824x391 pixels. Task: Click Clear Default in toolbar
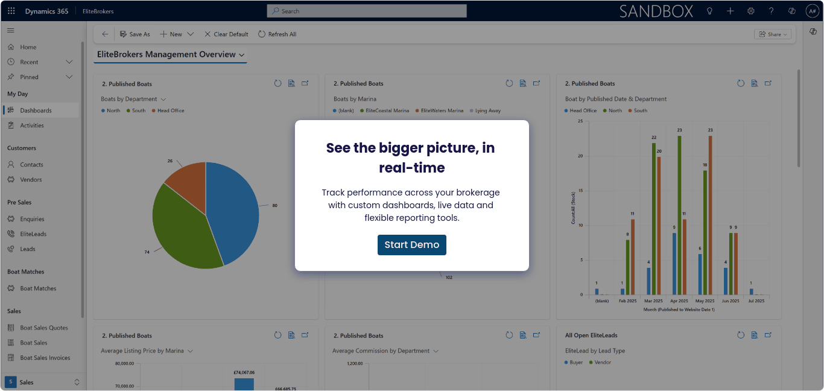(x=226, y=34)
